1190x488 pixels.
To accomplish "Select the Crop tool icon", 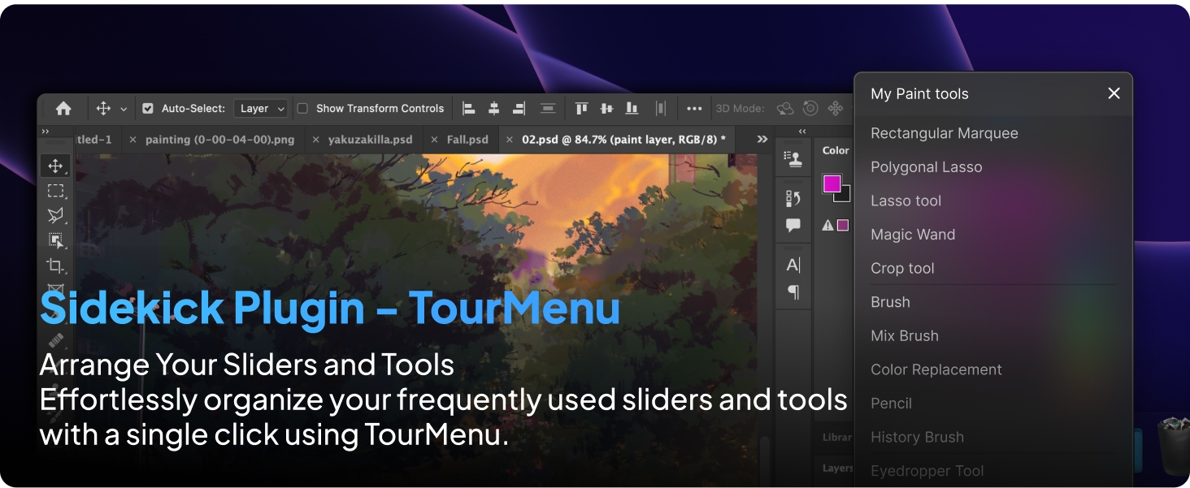I will 55,266.
